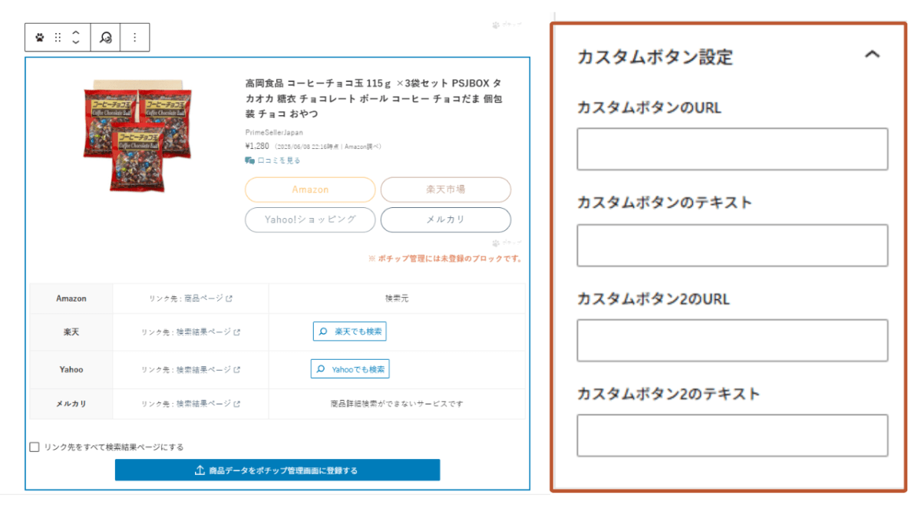Click the Yahoo row header cell
This screenshot has height=518, width=921.
tap(71, 370)
